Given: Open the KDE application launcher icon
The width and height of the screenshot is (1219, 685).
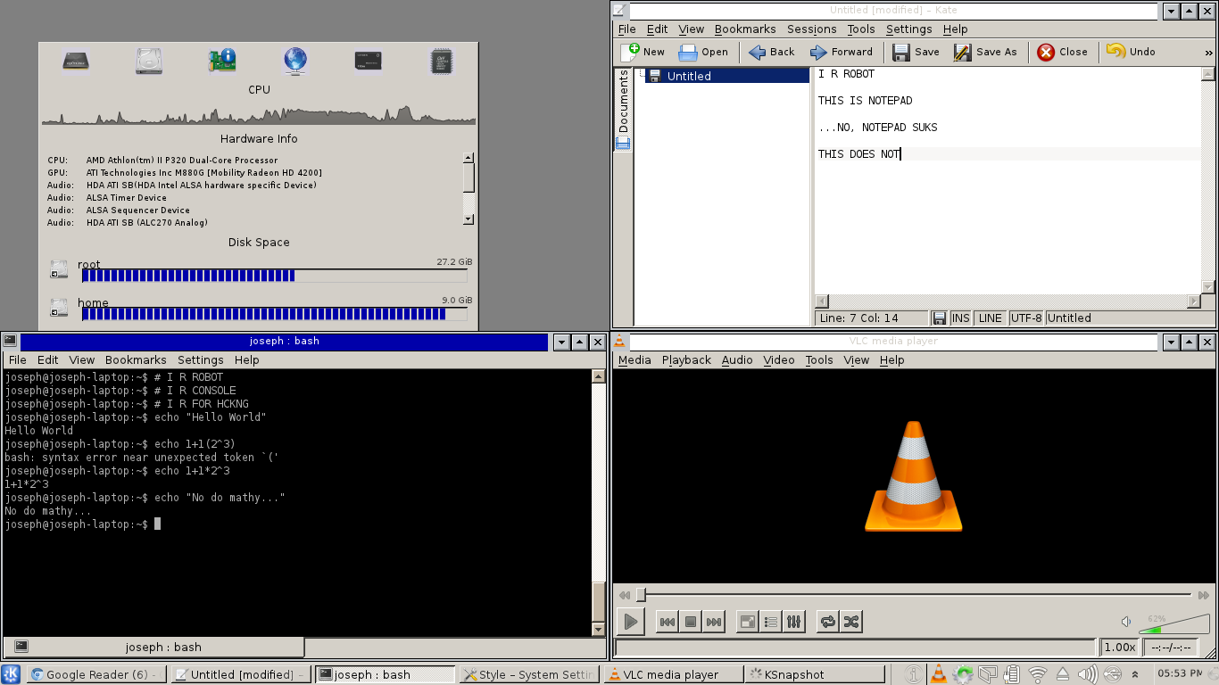Looking at the screenshot, I should click(12, 674).
